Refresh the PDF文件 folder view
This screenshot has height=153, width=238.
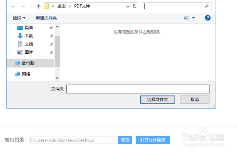click(134, 6)
